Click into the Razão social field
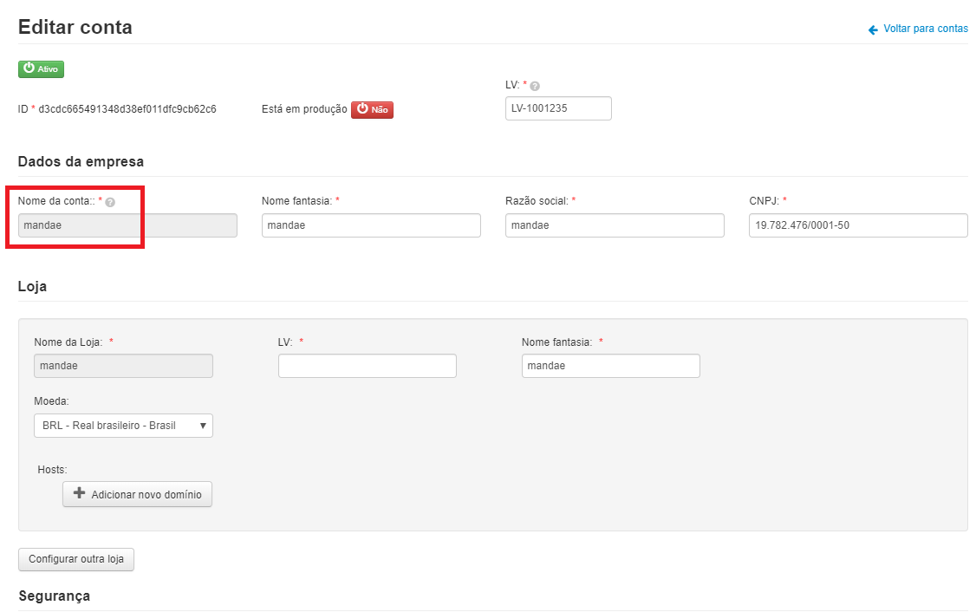This screenshot has width=976, height=612. [x=614, y=225]
